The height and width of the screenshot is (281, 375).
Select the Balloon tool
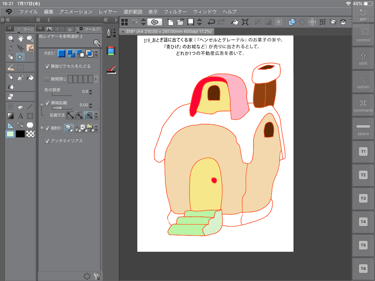pos(30,125)
